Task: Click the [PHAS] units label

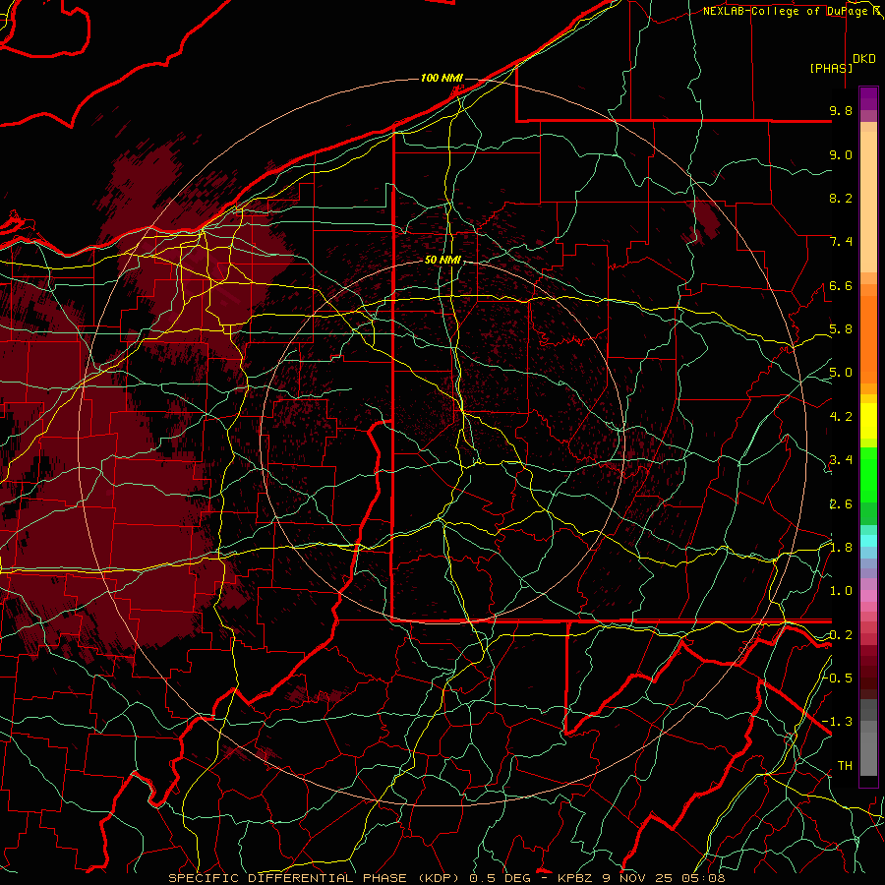Action: tap(831, 68)
